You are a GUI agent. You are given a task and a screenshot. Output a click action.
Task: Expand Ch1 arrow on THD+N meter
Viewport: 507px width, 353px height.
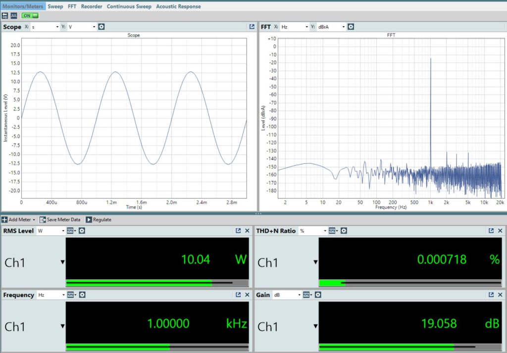click(x=316, y=262)
